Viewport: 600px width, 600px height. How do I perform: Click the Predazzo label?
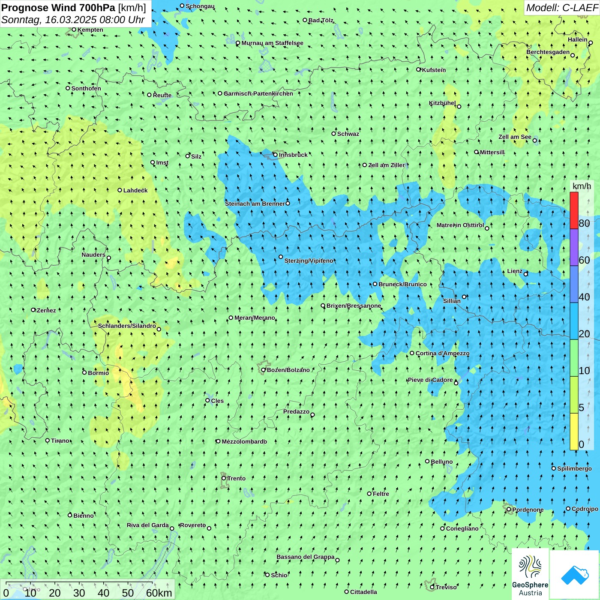point(296,411)
